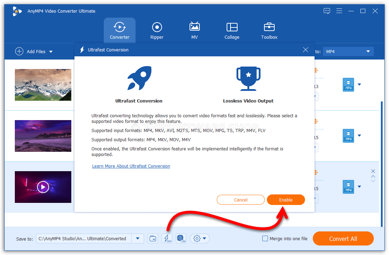Expand the format dropdown arrow for the seascape video
This screenshot has height=255, width=389.
(359, 135)
